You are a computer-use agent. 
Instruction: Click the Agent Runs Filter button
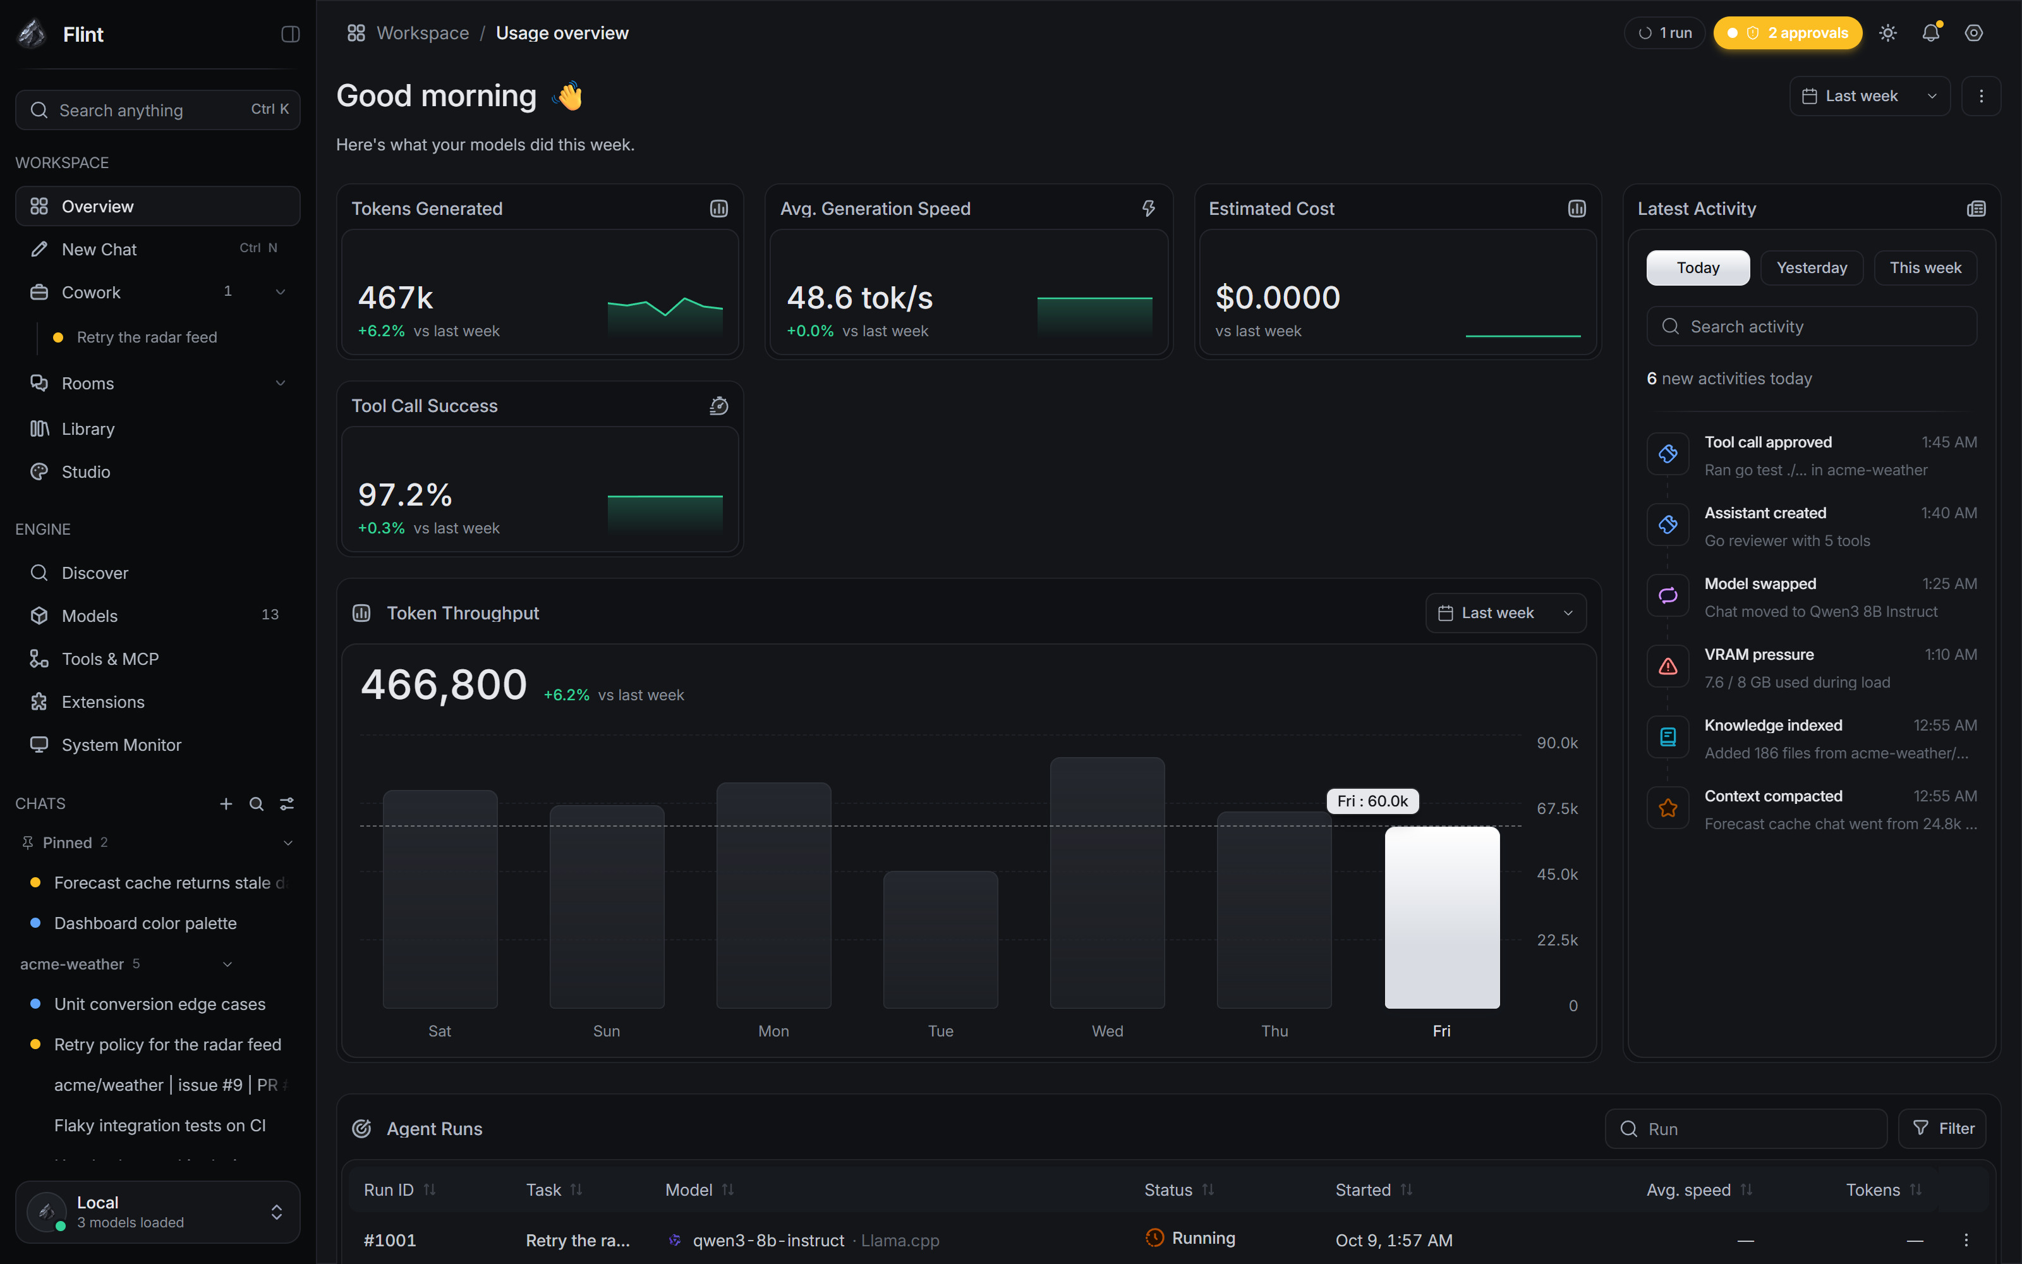pyautogui.click(x=1942, y=1129)
